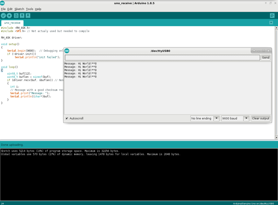The width and height of the screenshot is (278, 205).
Task: Open Serial Monitor magnifier icon
Action: coord(272,15)
